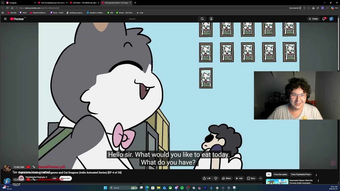This screenshot has width=340, height=191.
Task: Go to the browser home page
Action: (12, 8)
